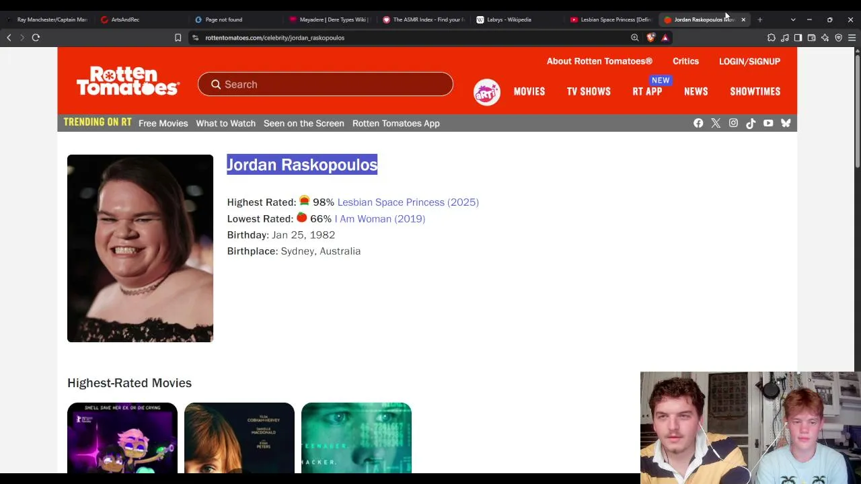Click the search magnifier icon in the search box
861x484 pixels.
pyautogui.click(x=216, y=84)
